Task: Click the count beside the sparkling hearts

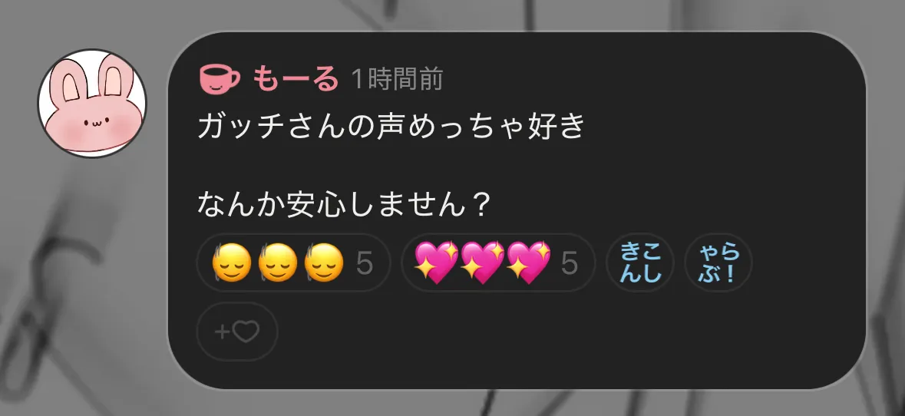Action: point(569,263)
